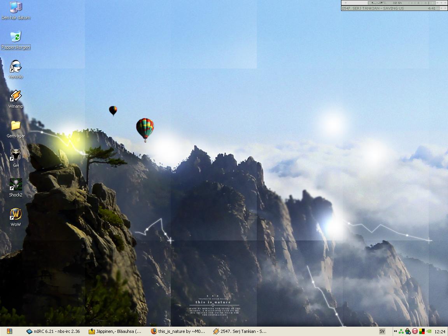Viewport: 448px width, 336px height.
Task: Click the NVIDIA tray icon
Action: coord(429,331)
